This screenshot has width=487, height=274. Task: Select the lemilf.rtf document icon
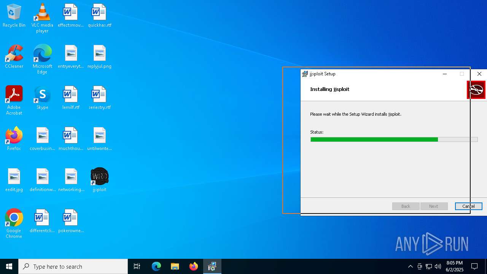tap(71, 98)
